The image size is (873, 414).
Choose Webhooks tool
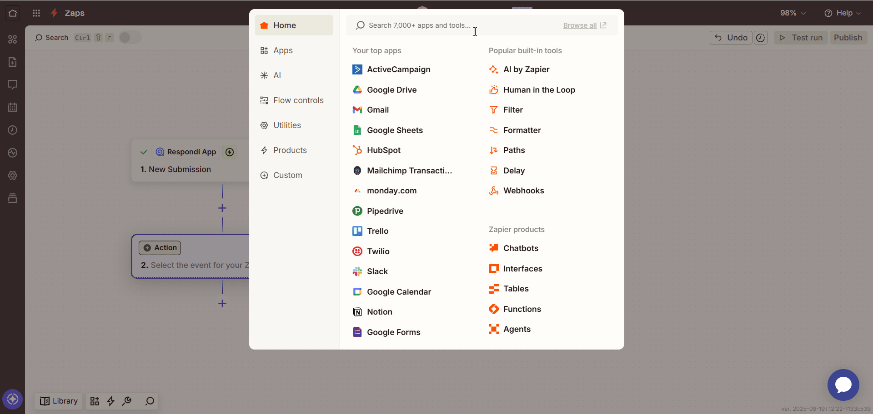(x=517, y=191)
